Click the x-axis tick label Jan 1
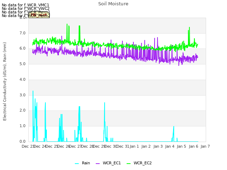The width and height of the screenshot is (227, 170). (134, 146)
